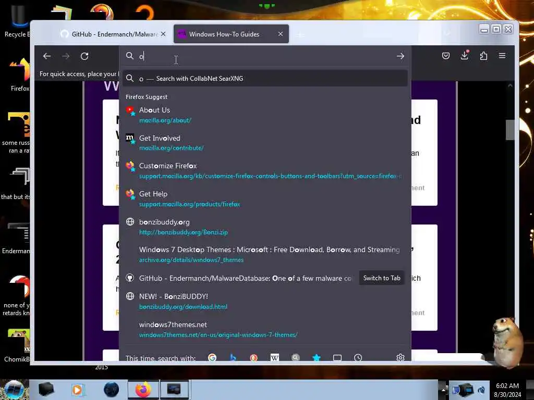The height and width of the screenshot is (400, 534).
Task: Open new tab plus button
Action: (300, 34)
